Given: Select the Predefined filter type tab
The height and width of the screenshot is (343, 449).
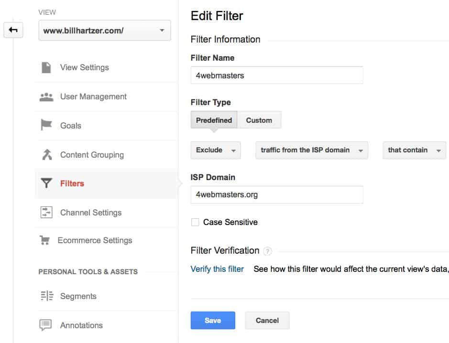Looking at the screenshot, I should (214, 120).
